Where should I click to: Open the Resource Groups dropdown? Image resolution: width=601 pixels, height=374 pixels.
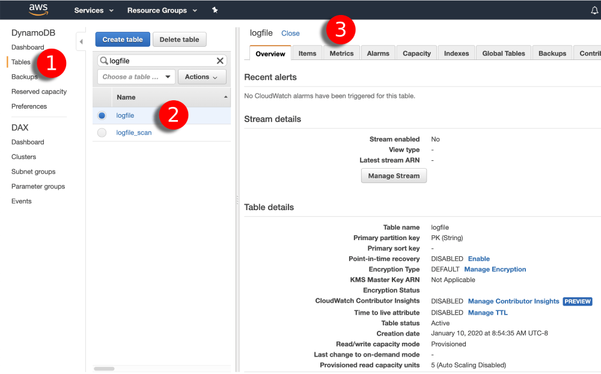(x=162, y=10)
